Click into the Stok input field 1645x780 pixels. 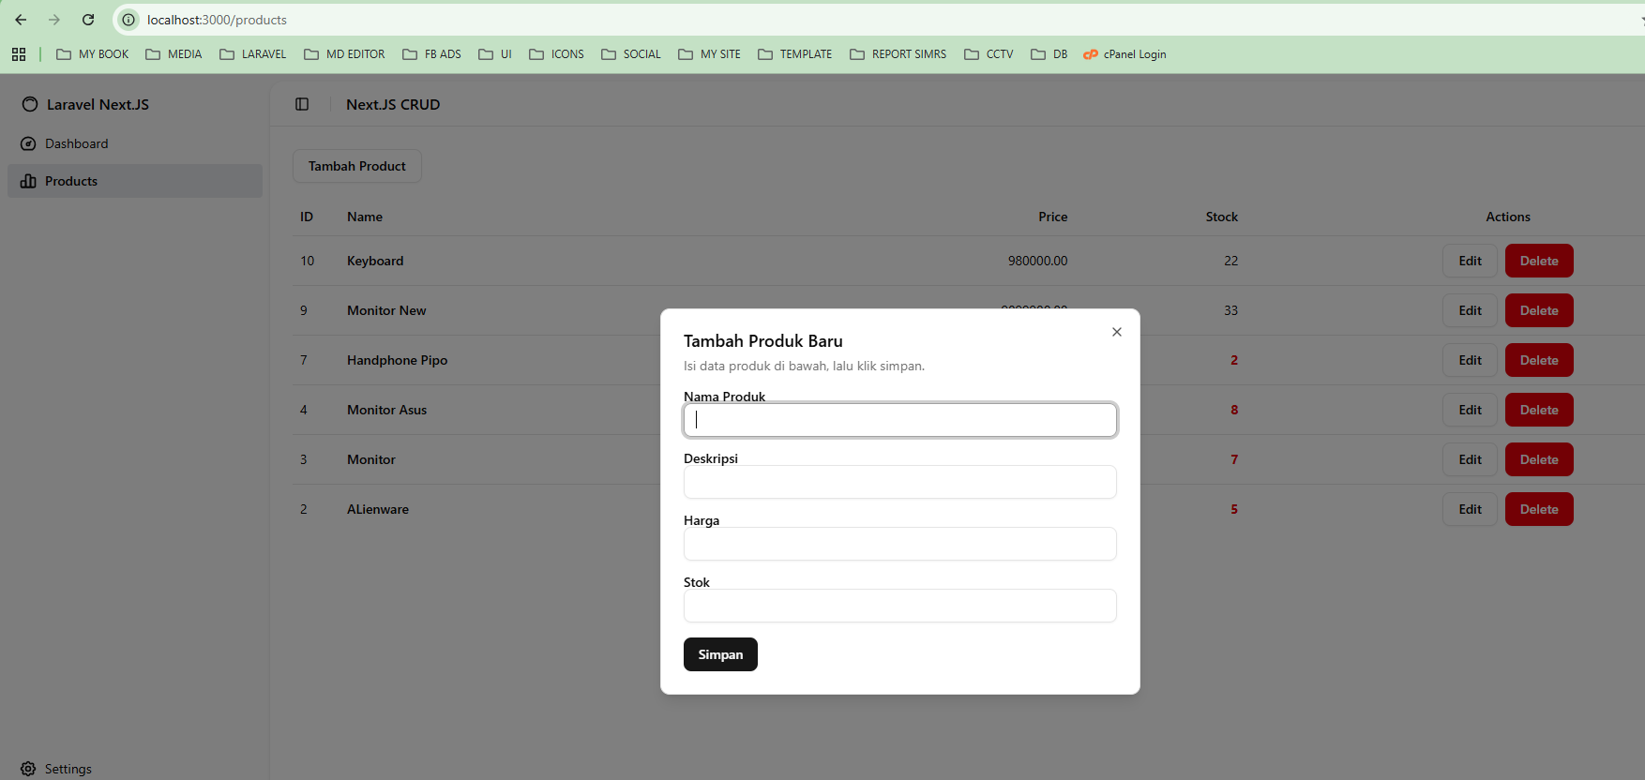900,606
